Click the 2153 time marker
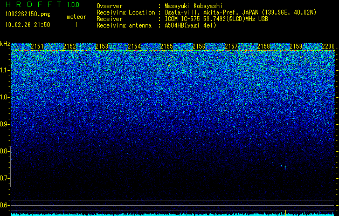 tap(102, 46)
